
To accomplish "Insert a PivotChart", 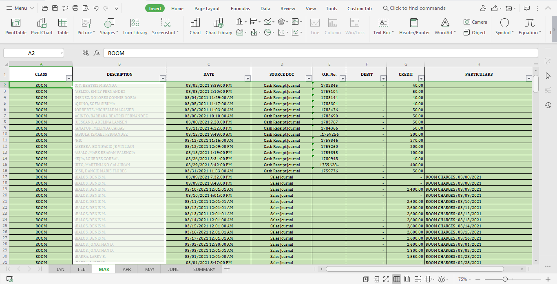I will 42,27.
